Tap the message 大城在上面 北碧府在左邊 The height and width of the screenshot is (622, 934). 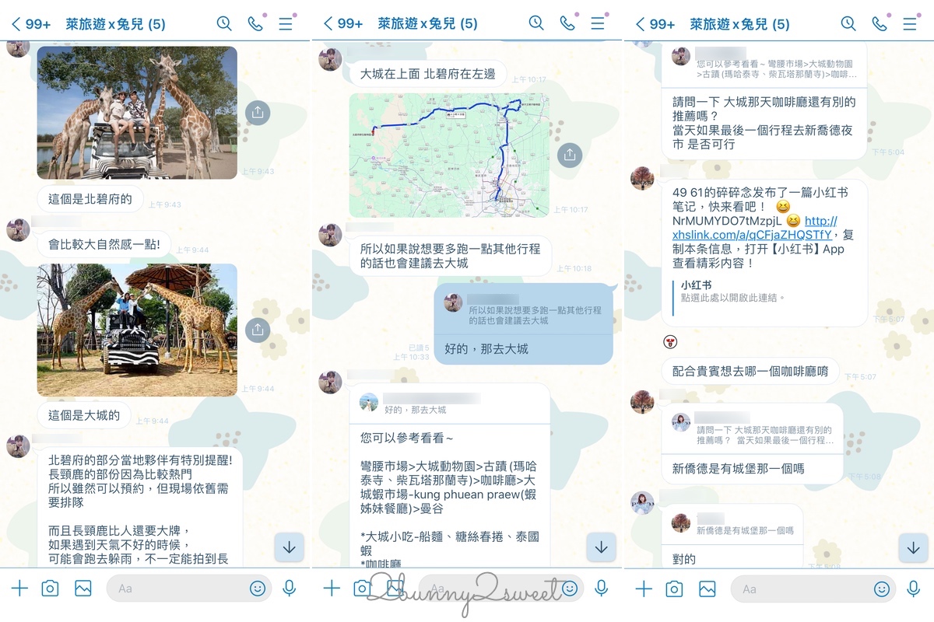(428, 74)
